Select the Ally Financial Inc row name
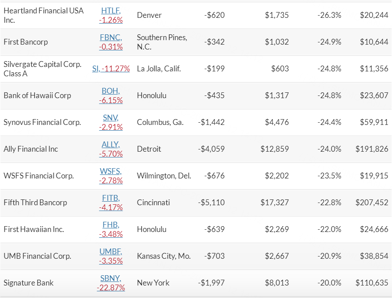The height and width of the screenshot is (298, 392). click(31, 149)
